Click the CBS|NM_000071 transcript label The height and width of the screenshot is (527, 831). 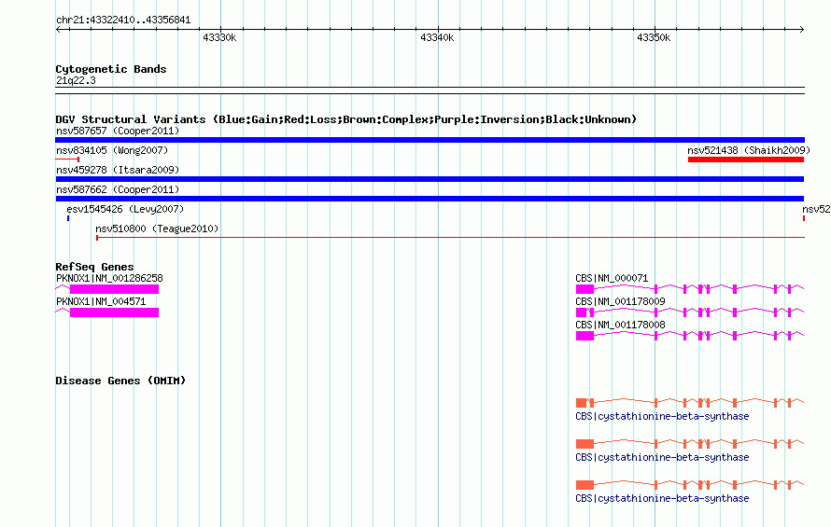point(612,278)
